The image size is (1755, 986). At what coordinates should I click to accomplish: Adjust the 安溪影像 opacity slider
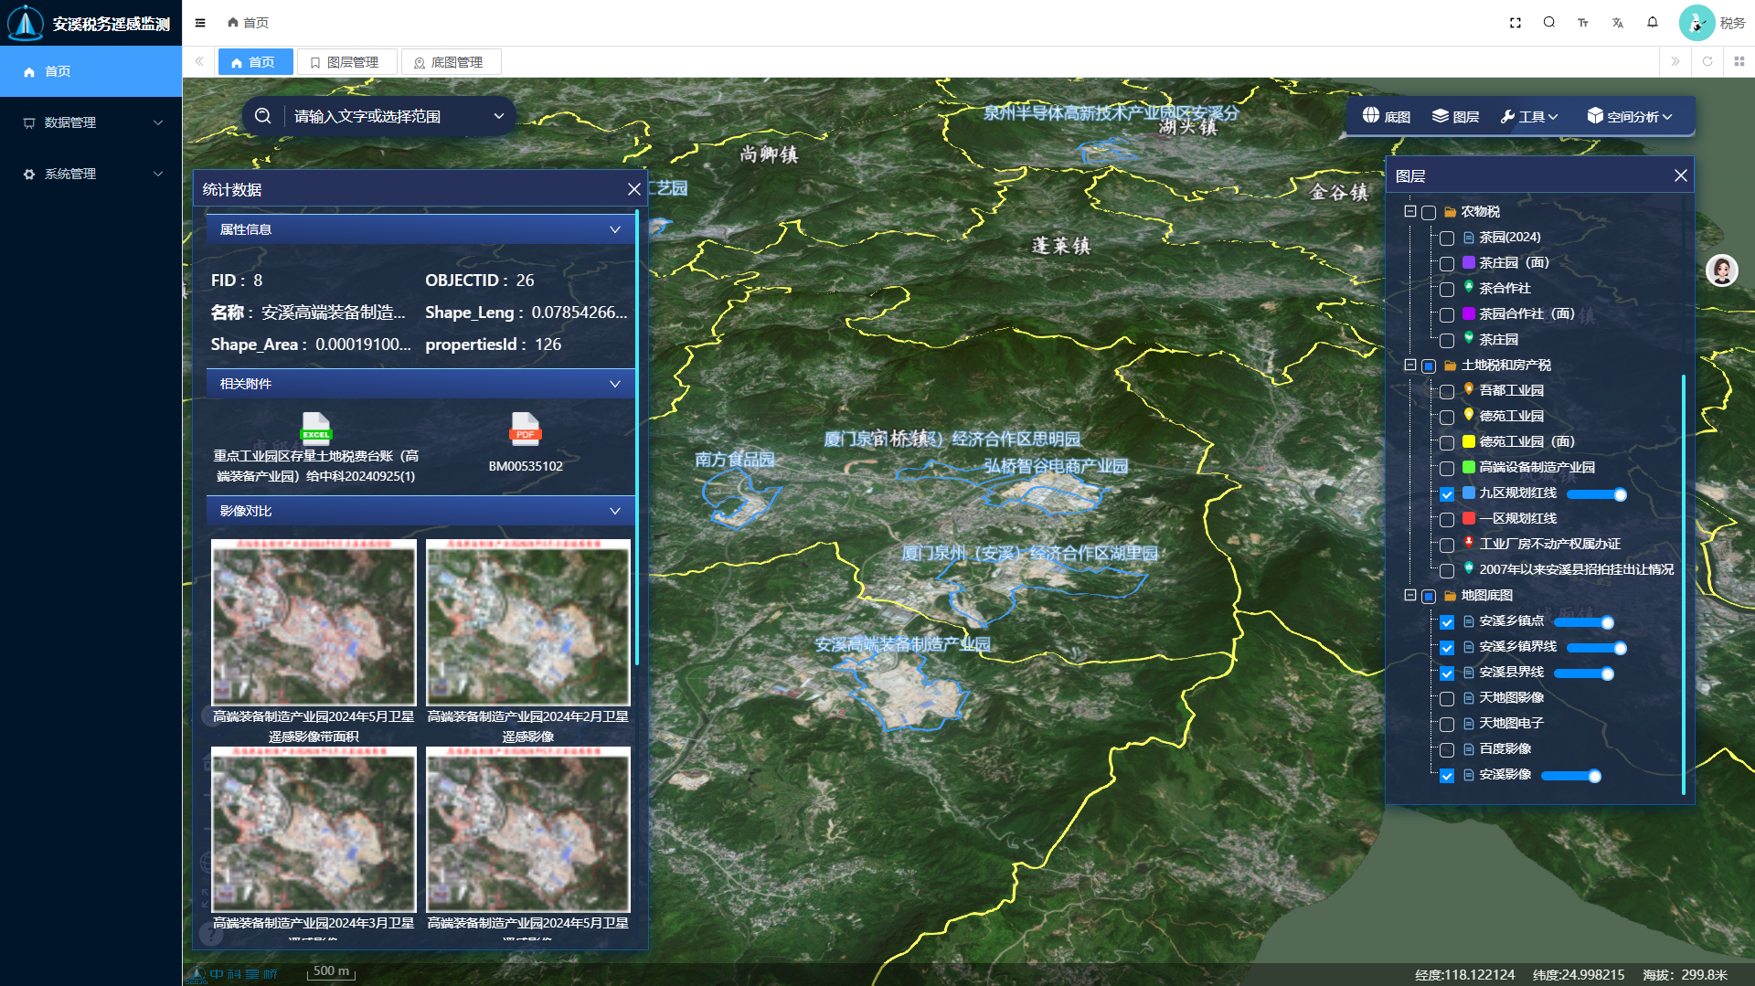(x=1593, y=776)
